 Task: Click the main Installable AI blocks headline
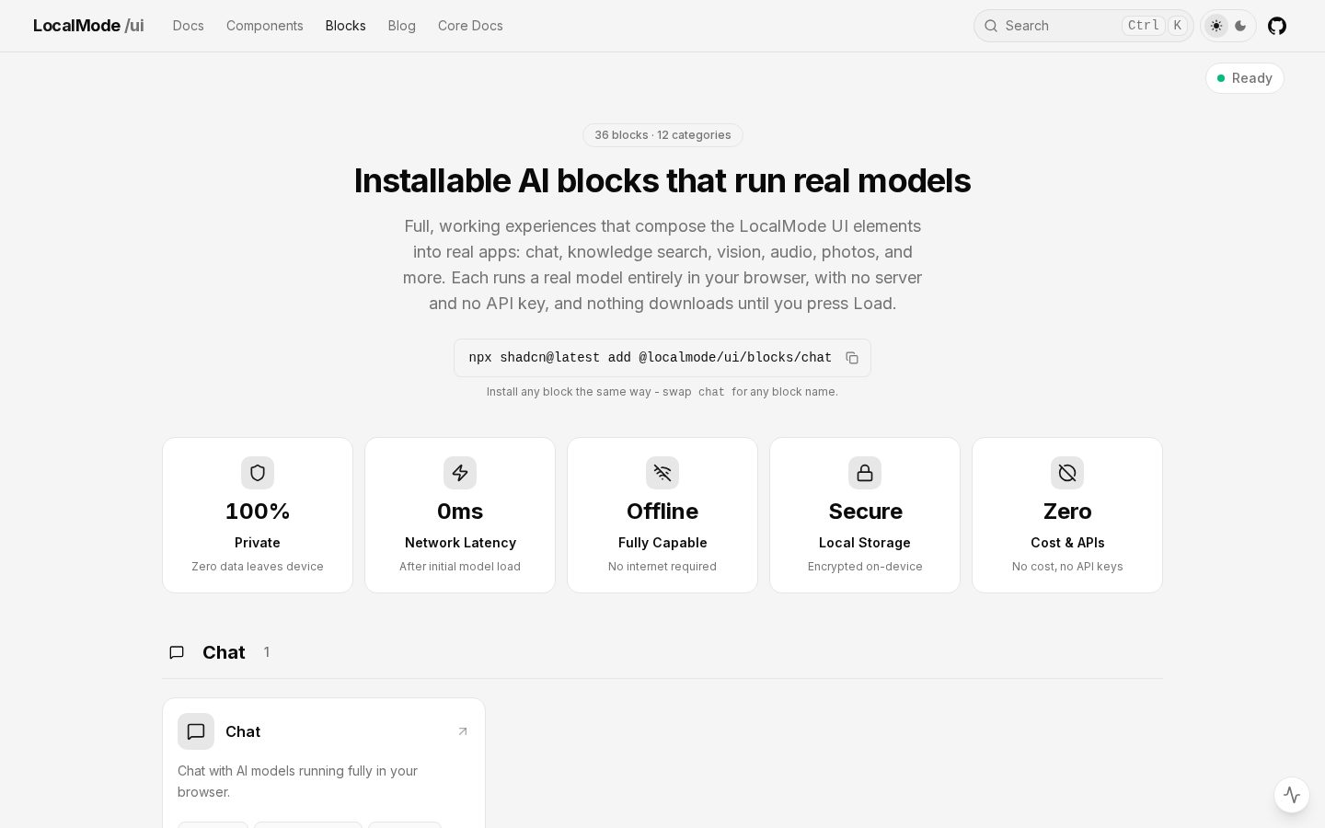tap(662, 181)
